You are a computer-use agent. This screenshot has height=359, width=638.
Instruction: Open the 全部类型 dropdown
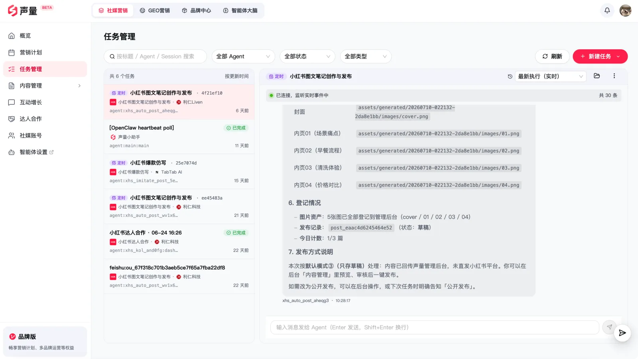366,57
